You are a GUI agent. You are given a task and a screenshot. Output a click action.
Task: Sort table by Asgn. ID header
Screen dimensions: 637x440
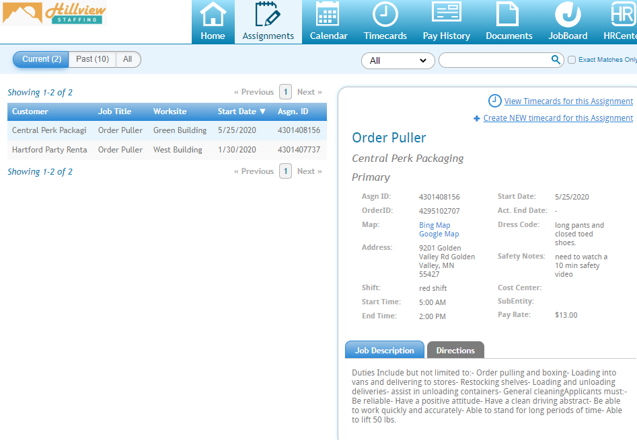[x=293, y=112]
